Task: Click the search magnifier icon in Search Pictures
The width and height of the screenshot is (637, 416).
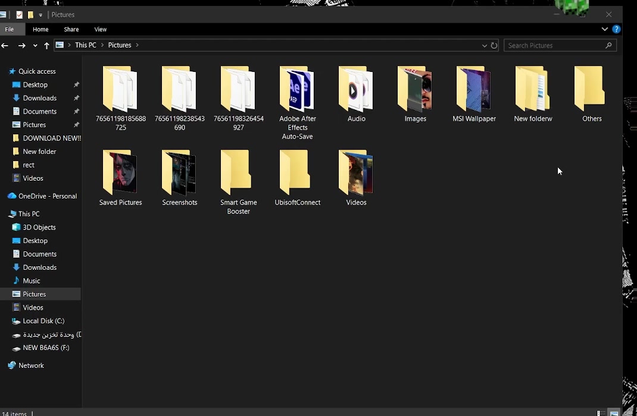Action: pos(608,45)
